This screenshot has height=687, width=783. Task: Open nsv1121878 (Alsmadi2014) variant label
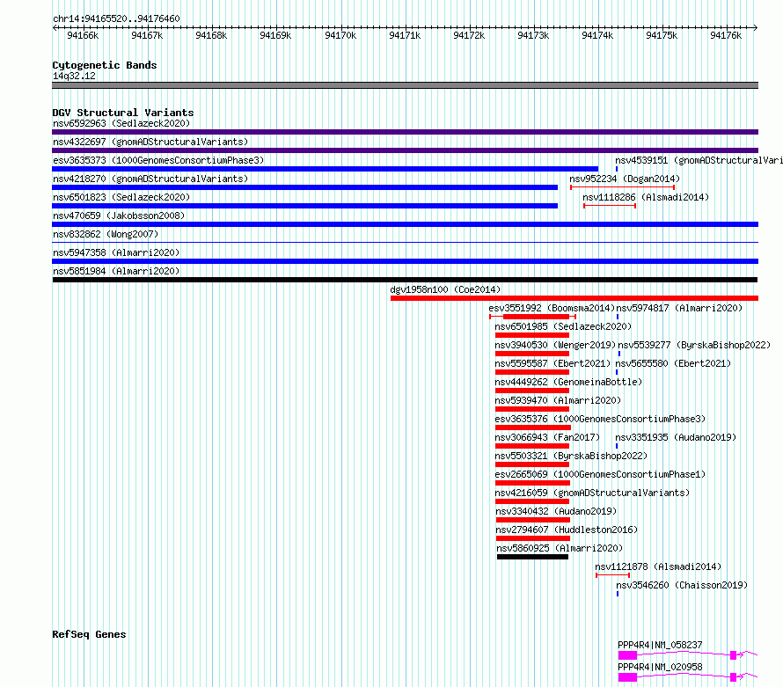coord(658,566)
